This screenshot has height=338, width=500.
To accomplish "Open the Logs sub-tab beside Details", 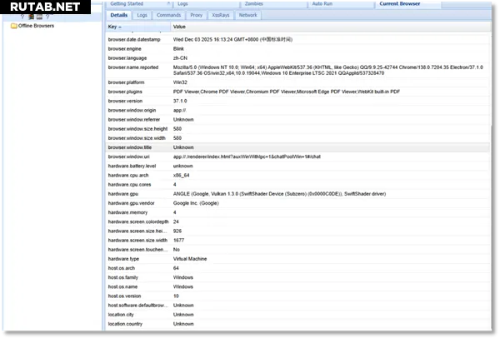I will [x=142, y=15].
